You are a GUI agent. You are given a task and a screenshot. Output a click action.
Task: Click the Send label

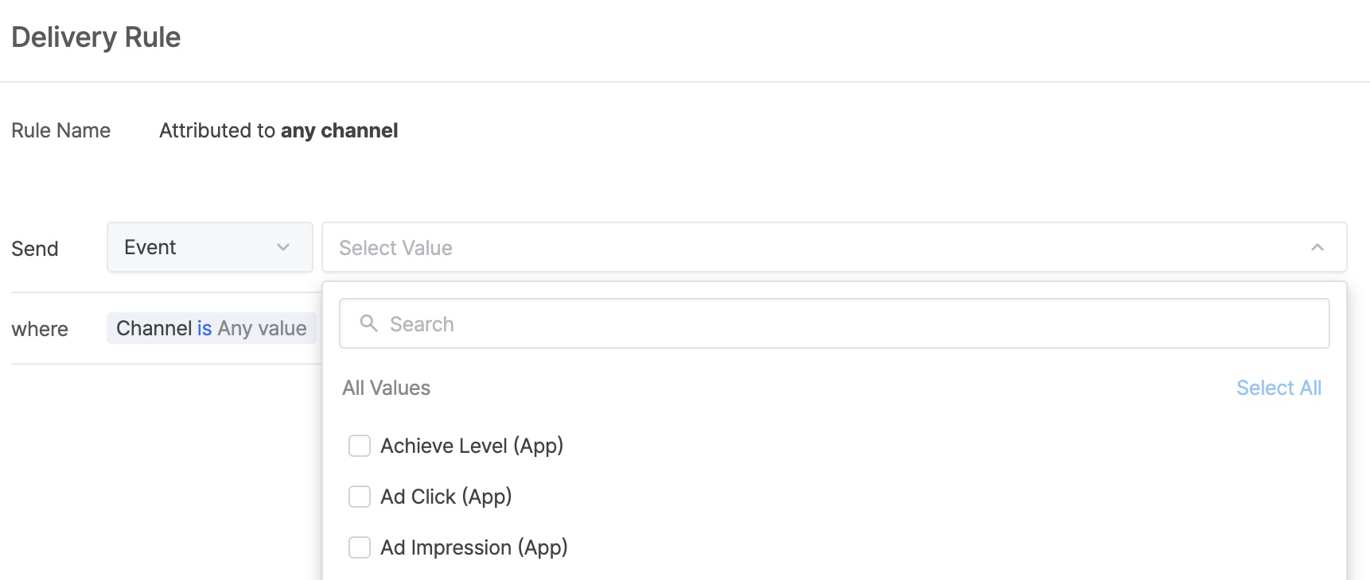35,249
